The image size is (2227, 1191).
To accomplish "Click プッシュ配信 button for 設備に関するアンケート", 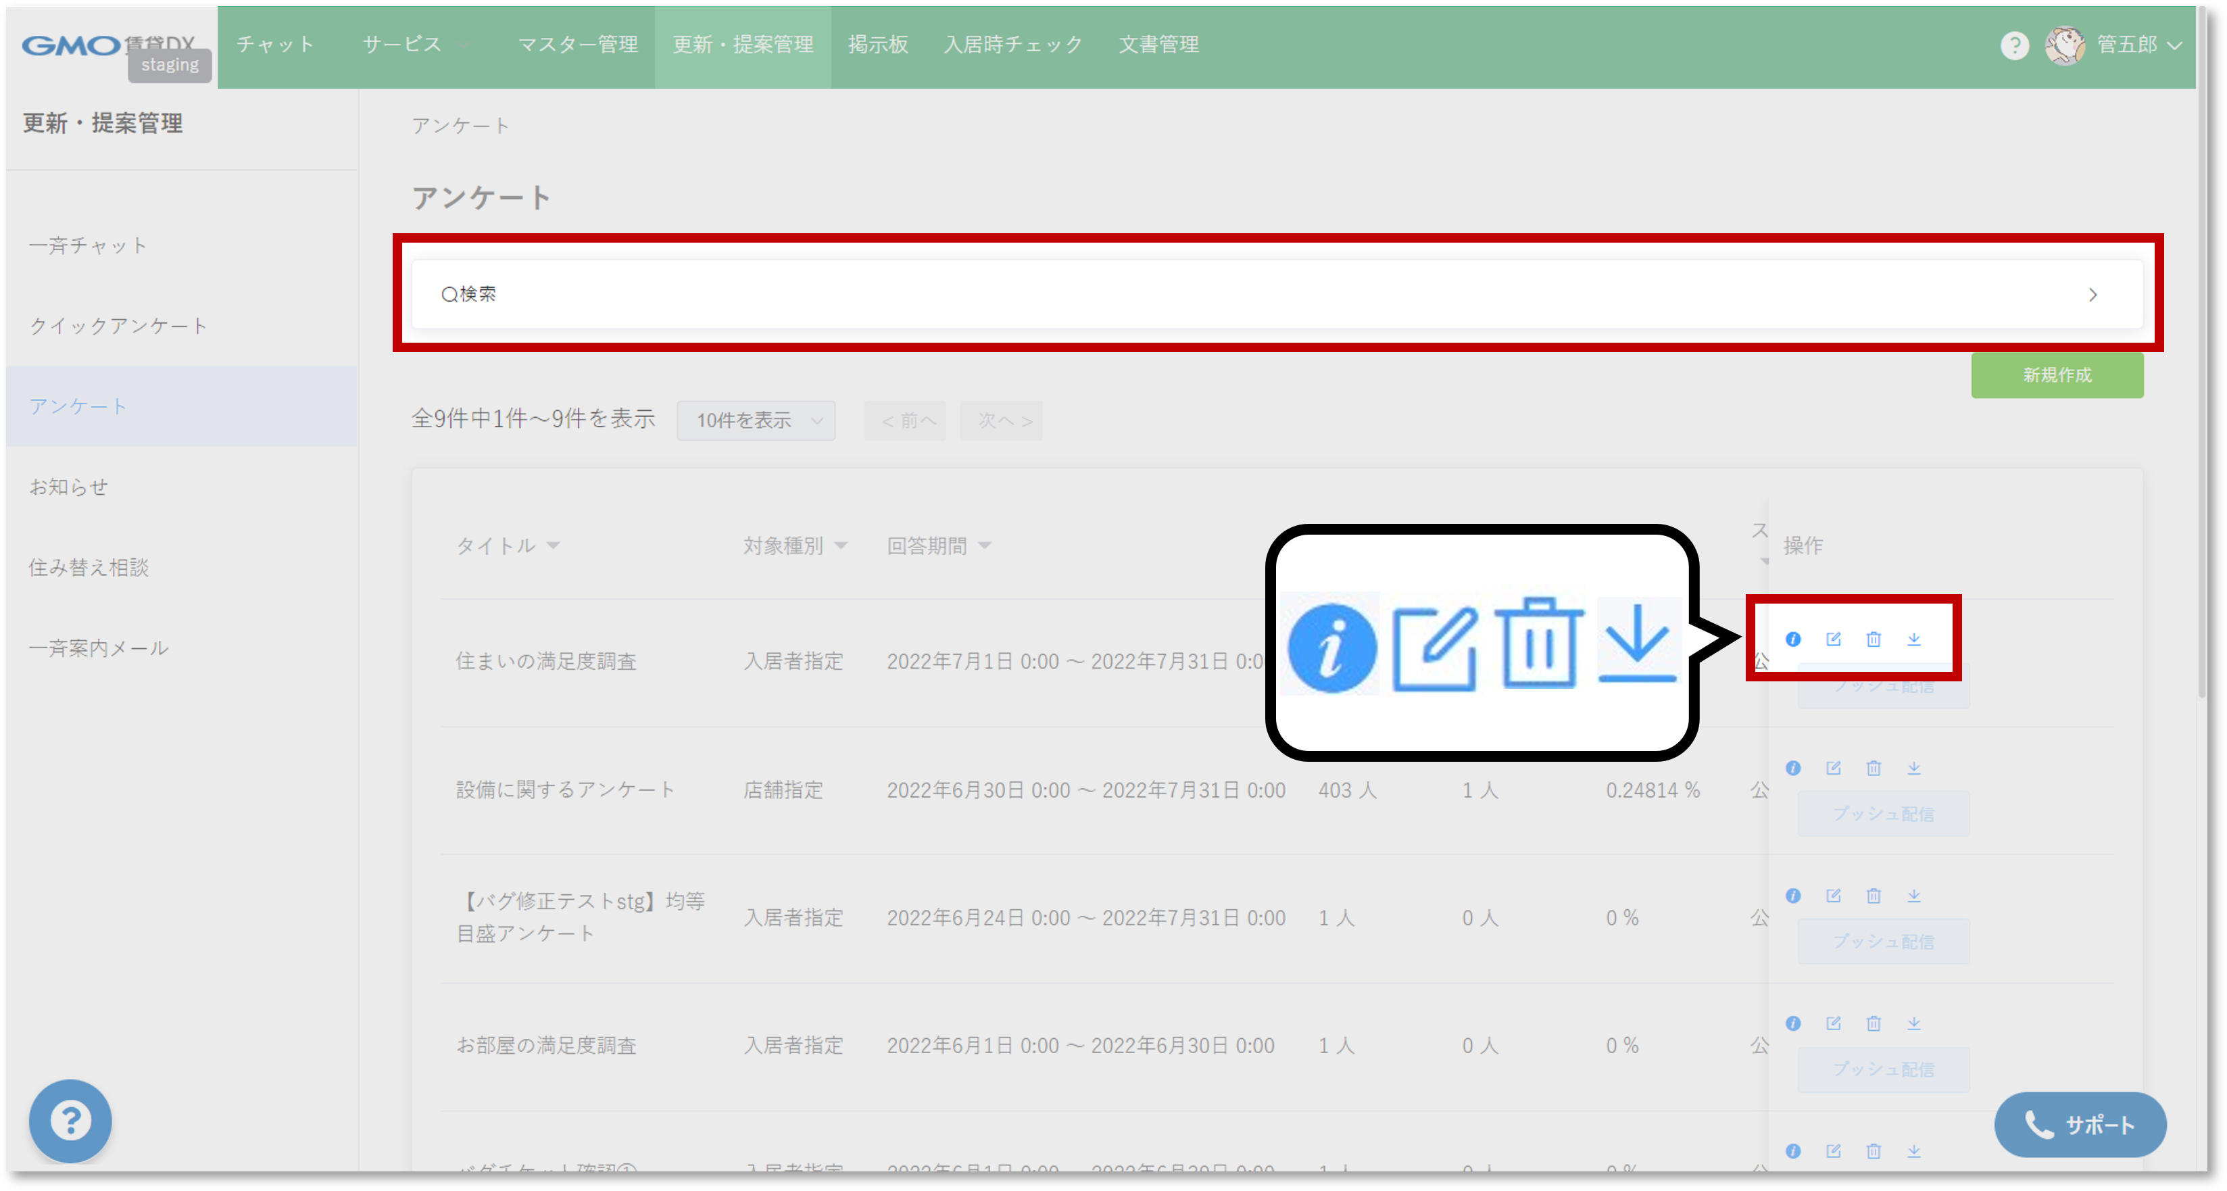I will coord(1883,815).
